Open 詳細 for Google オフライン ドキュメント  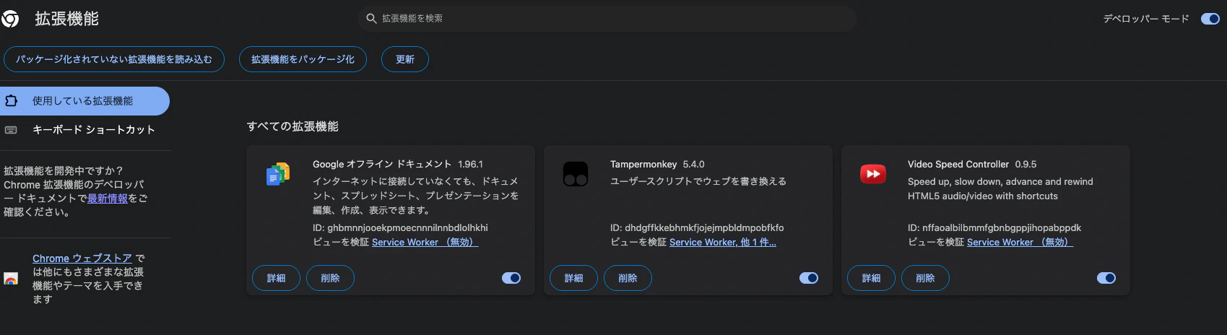coord(276,278)
